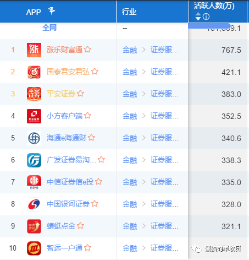Open the 全网 link in first row
Screen dimensions: 249x260
[49, 28]
